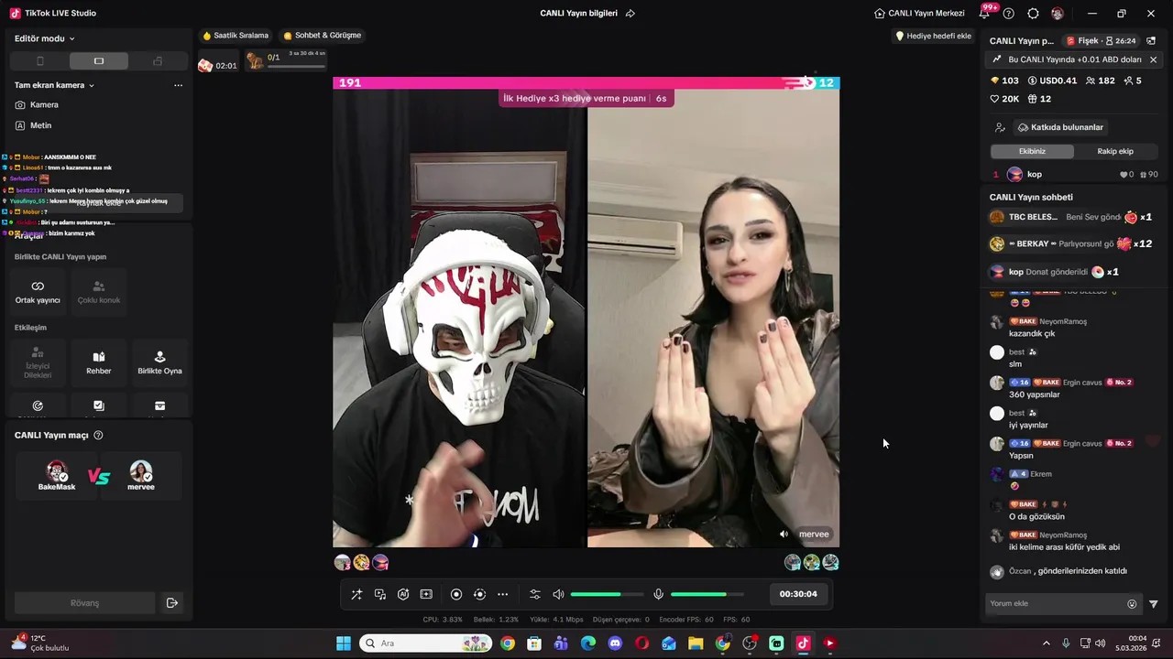Open CANLI Yayın Merkezi

919,14
